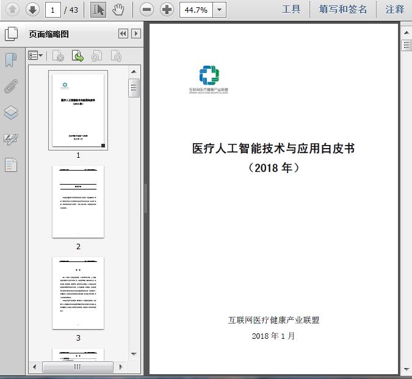Open the bookmarks panel
Image resolution: width=412 pixels, height=379 pixels.
(x=11, y=60)
